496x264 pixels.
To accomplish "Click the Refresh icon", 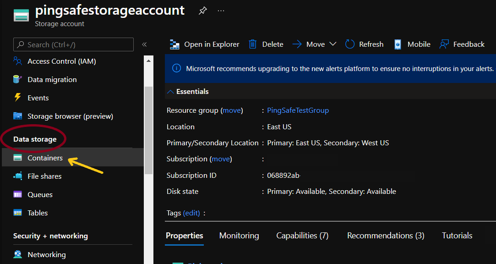I will [350, 44].
